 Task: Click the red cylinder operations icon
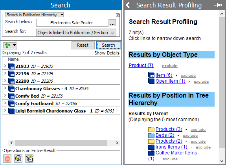[7, 158]
